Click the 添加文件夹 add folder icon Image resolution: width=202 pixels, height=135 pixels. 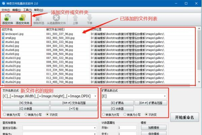click(x=23, y=18)
